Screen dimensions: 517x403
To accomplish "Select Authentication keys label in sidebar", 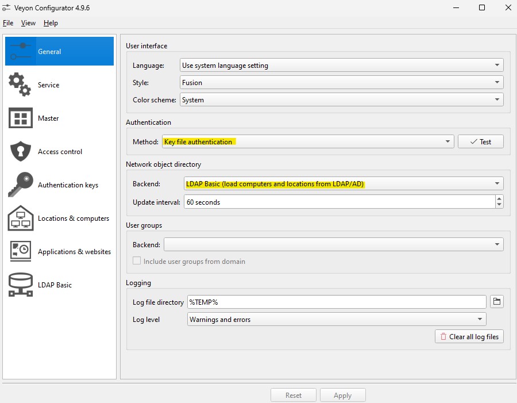I will (68, 185).
